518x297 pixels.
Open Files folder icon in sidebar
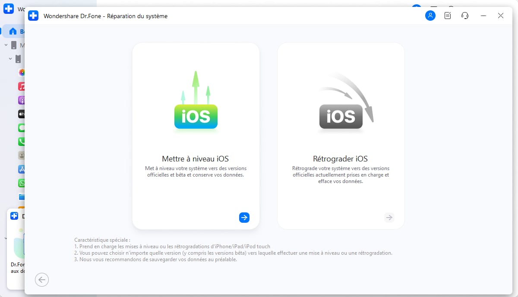(22, 197)
